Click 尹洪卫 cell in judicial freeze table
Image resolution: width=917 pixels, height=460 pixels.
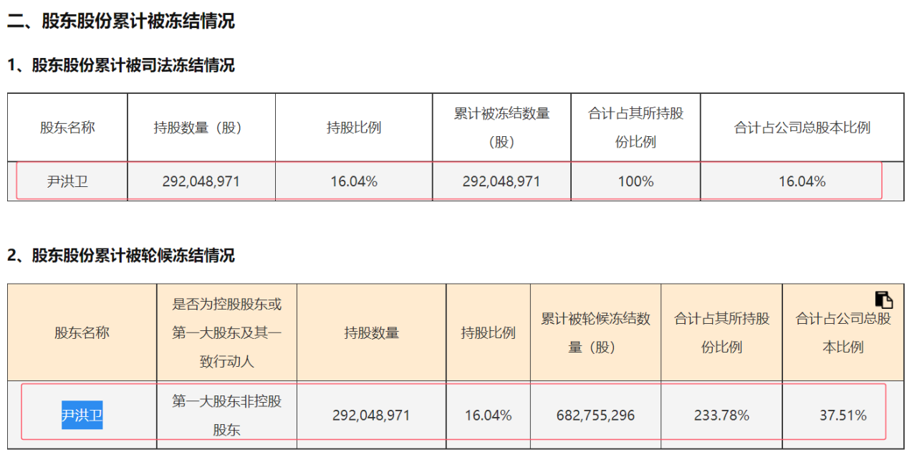(x=67, y=181)
